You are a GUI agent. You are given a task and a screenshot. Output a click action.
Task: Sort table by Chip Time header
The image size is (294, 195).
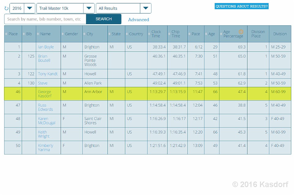175,34
